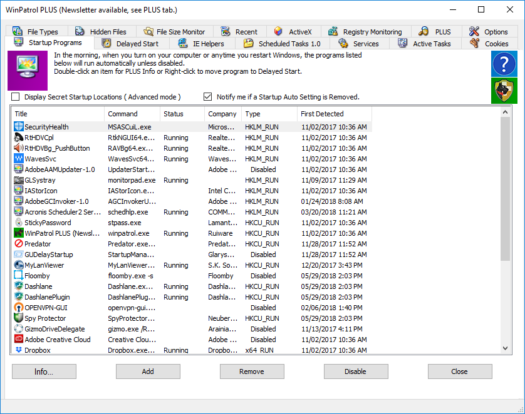The height and width of the screenshot is (414, 525).
Task: Uncheck Notify me if Startup Setting Removed
Action: click(207, 97)
